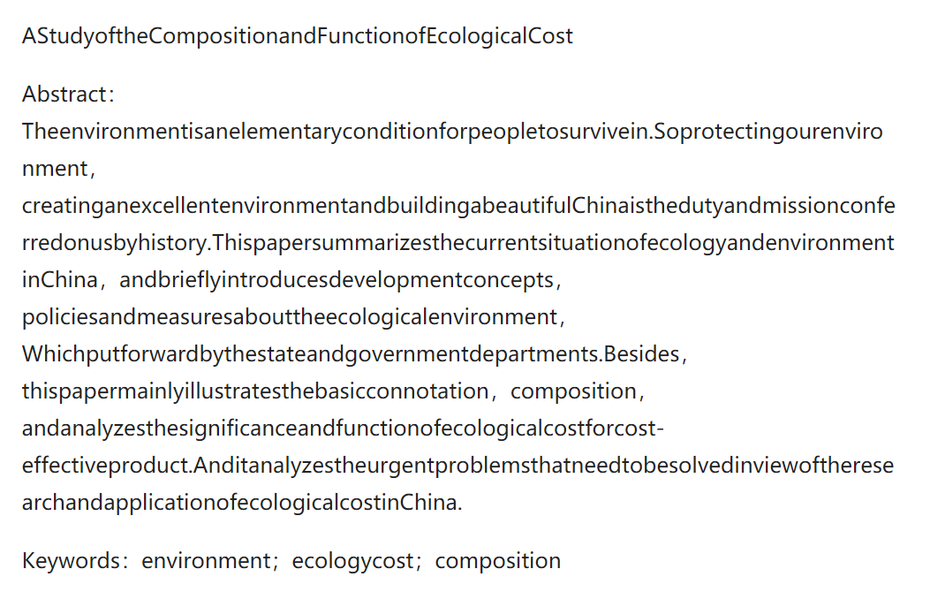Click the line beginning 'Theenvironmentisanelementary'
The image size is (930, 607).
tap(452, 132)
